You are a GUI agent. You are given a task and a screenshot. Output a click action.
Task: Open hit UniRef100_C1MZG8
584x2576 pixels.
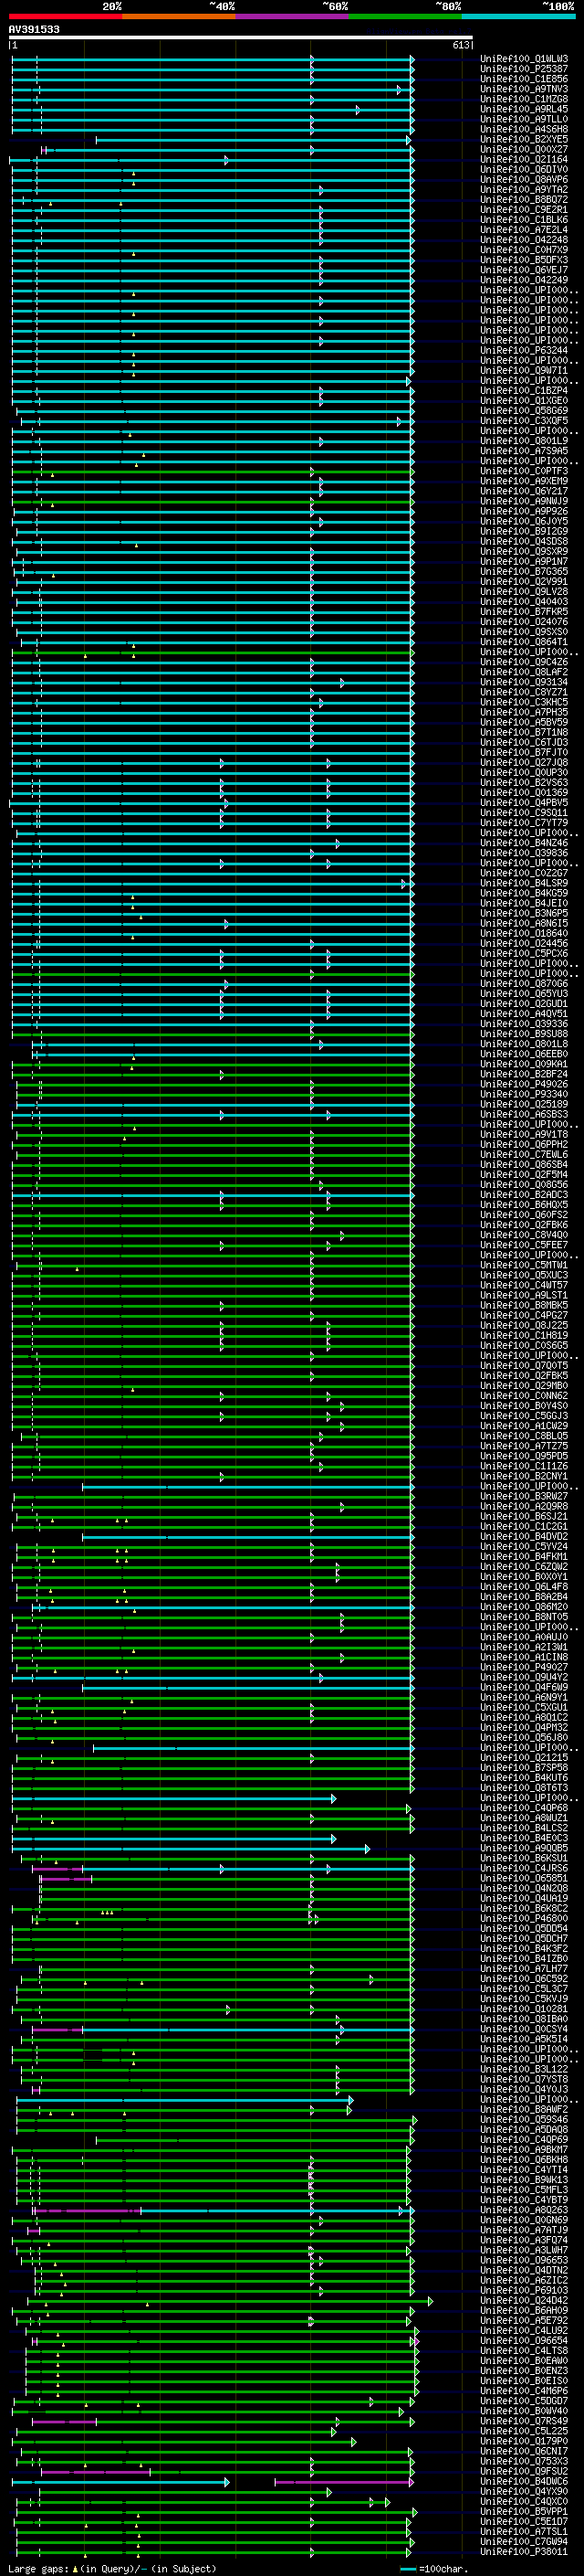pyautogui.click(x=524, y=99)
